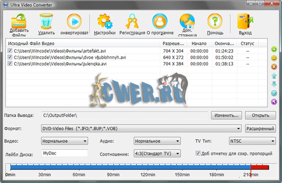Click the Открыть button
Image resolution: width=282 pixels, height=183 pixels.
click(260, 115)
